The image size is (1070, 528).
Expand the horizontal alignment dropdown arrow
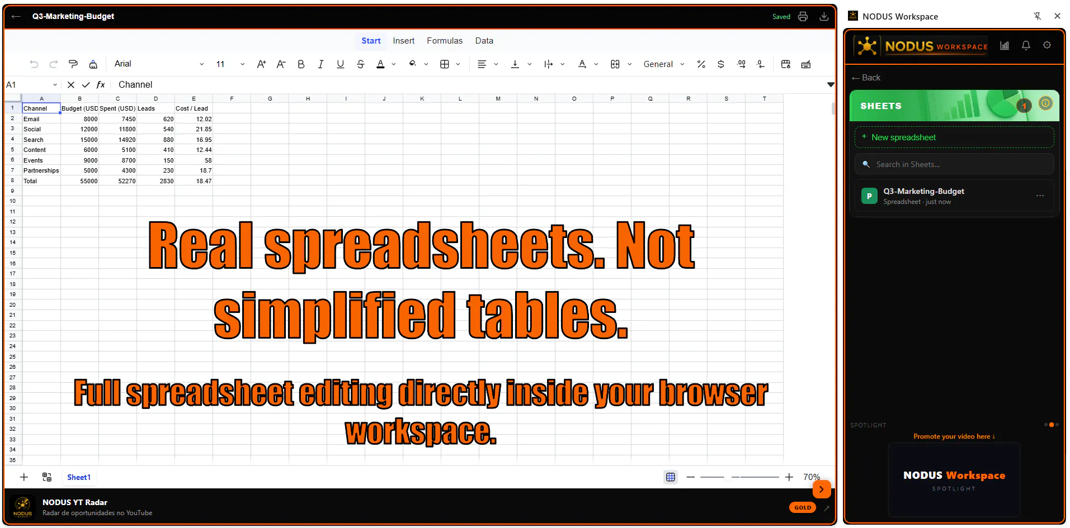tap(496, 64)
